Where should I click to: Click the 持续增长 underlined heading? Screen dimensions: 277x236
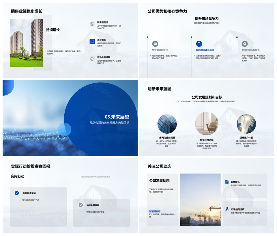tap(53, 30)
